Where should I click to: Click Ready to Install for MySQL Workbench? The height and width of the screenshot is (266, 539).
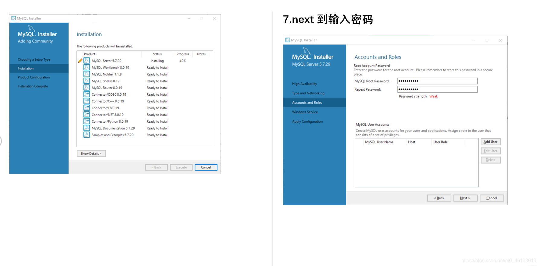157,68
